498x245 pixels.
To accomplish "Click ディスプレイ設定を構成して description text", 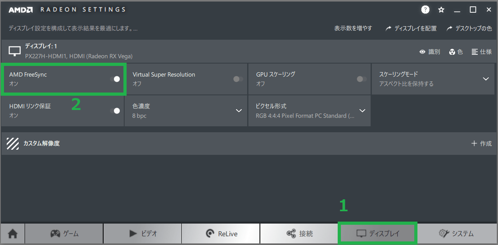I will click(73, 29).
